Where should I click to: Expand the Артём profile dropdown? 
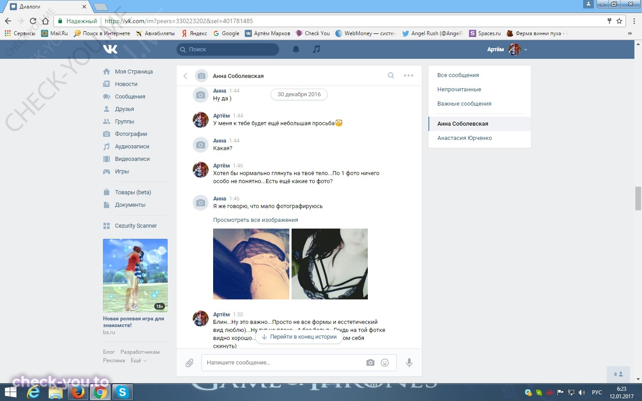click(507, 49)
